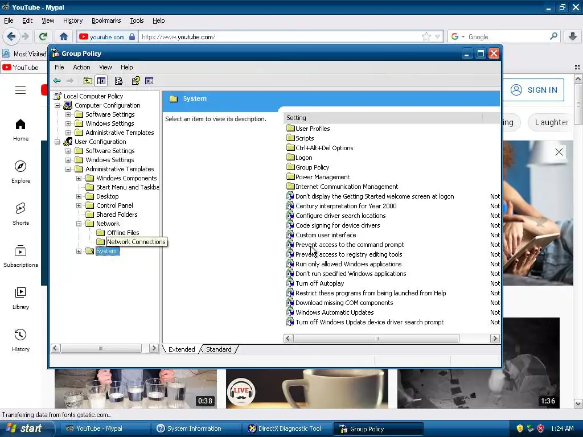Open the 'Windows Automatic Updates' policy setting

pyautogui.click(x=334, y=312)
